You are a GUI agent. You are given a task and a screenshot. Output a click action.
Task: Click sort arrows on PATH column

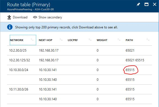click(x=148, y=40)
